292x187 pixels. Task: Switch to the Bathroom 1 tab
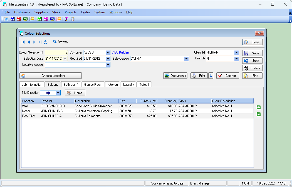(71, 85)
